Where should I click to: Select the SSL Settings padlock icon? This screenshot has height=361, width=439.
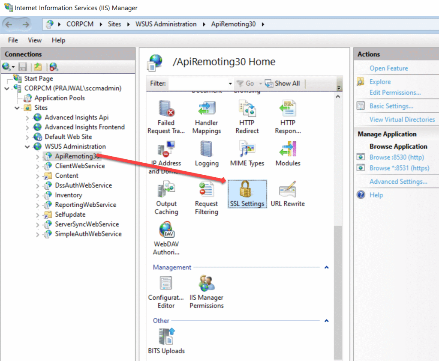(246, 189)
